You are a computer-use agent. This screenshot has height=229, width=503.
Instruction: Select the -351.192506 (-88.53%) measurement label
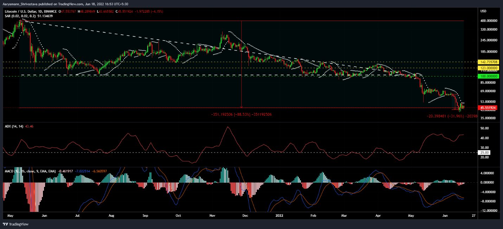click(241, 114)
